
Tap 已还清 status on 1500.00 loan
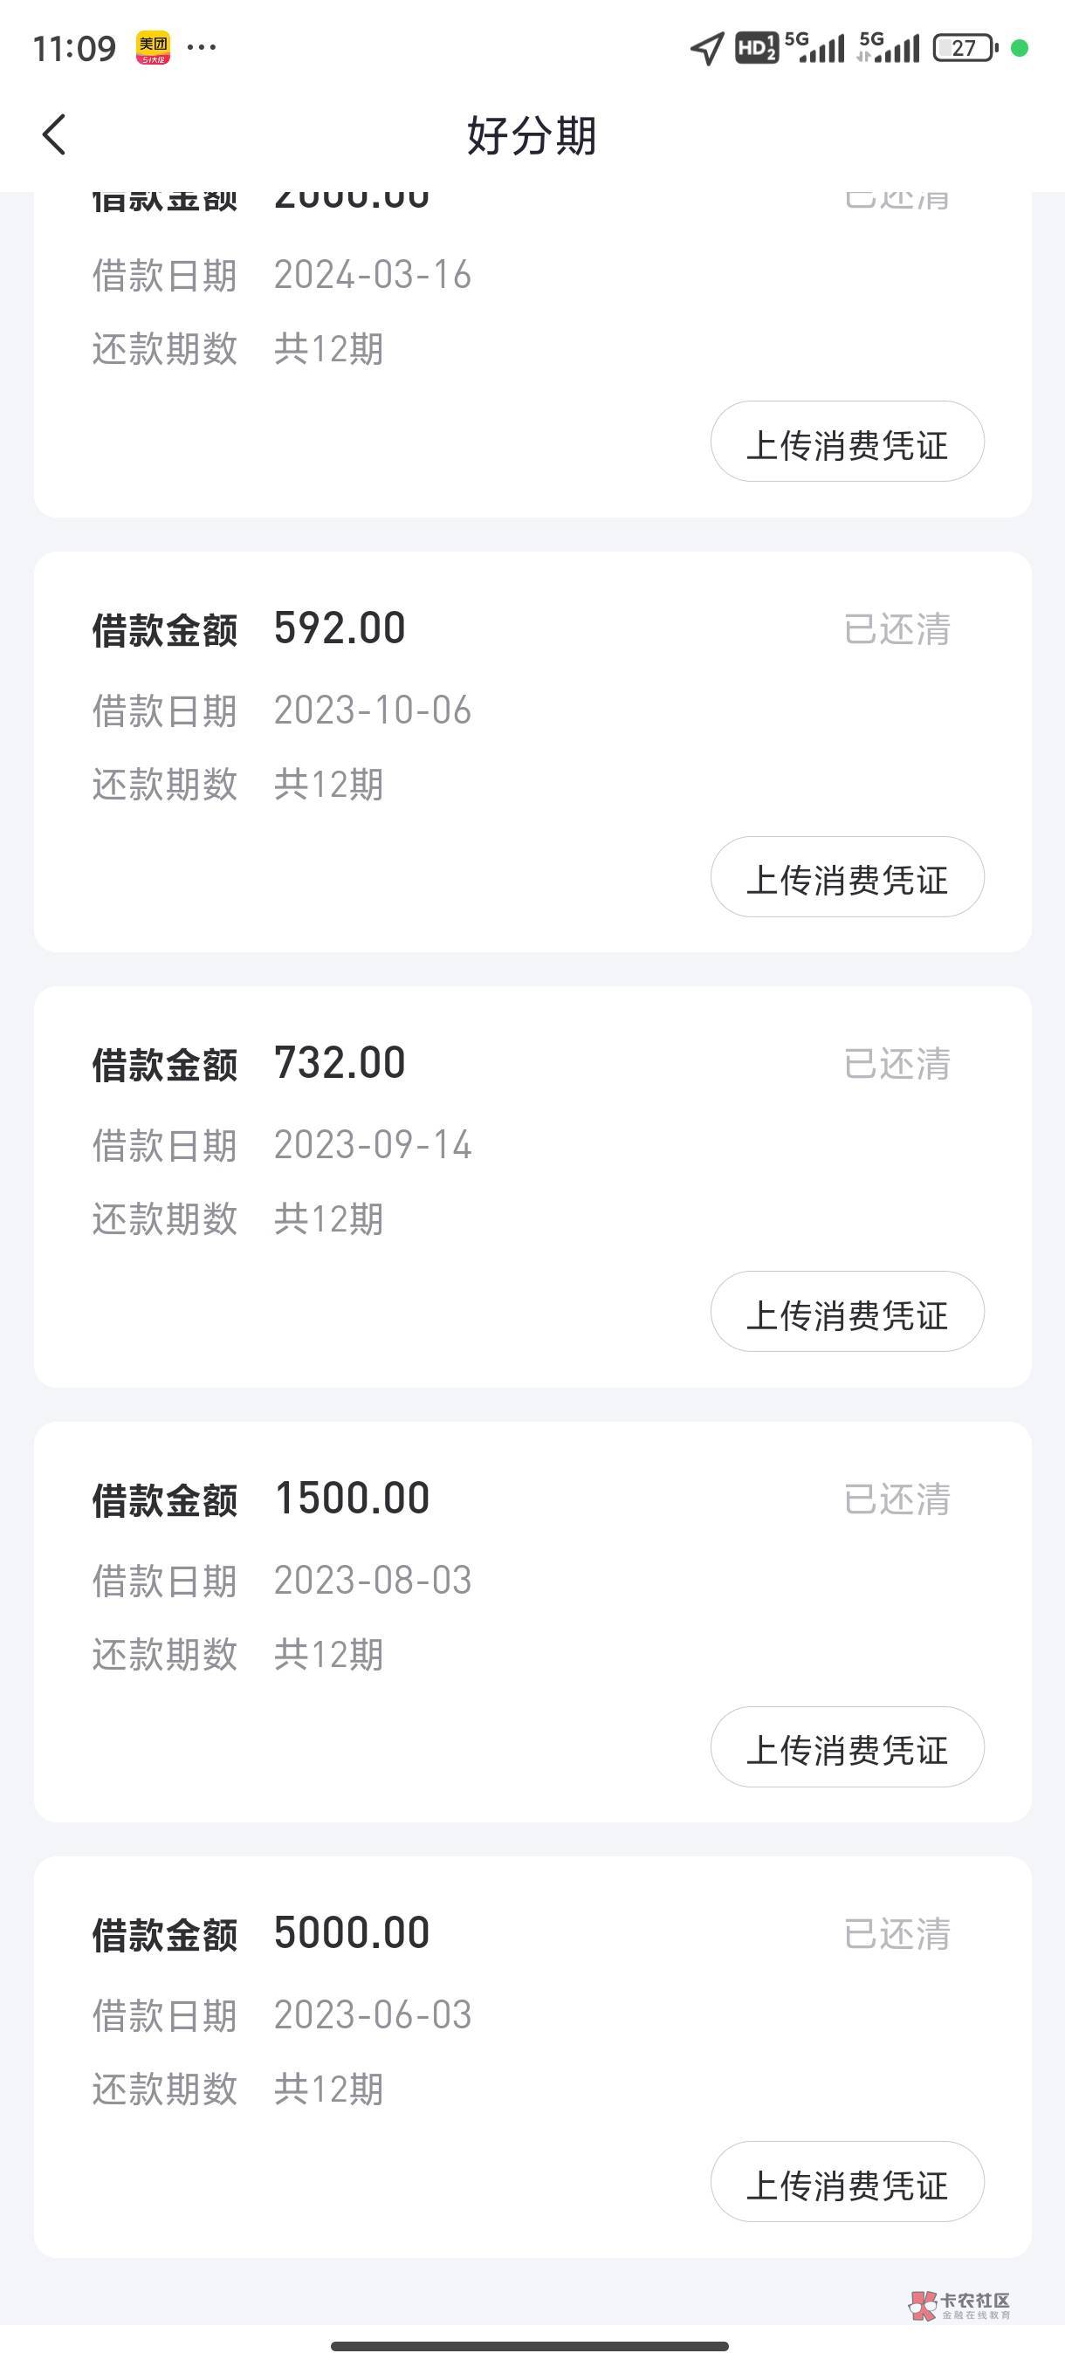[x=896, y=1499]
